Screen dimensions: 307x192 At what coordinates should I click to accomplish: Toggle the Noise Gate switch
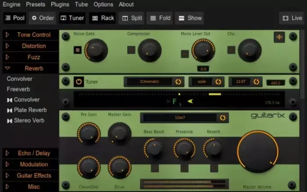pyautogui.click(x=78, y=50)
